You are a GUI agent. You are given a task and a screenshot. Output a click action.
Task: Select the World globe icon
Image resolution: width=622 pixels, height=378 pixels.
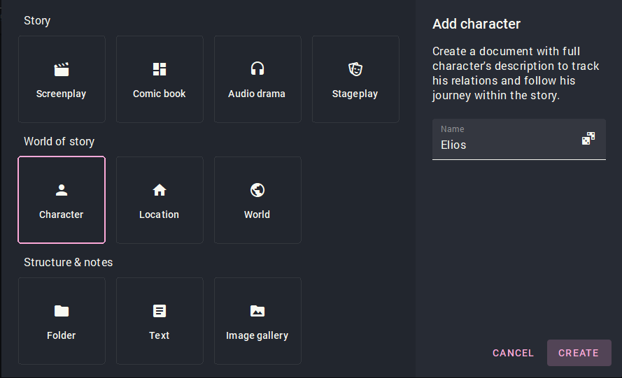257,190
